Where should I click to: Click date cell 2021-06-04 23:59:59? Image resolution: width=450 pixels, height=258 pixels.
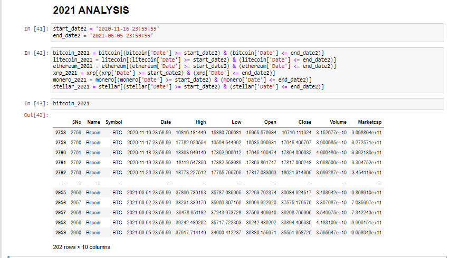click(x=149, y=223)
